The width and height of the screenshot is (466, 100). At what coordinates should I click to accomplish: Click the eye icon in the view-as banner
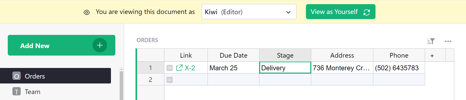(87, 12)
